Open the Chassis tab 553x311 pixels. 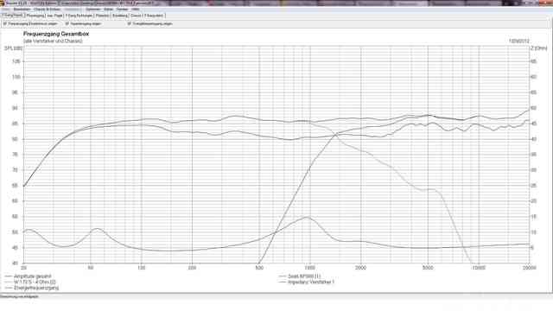136,16
